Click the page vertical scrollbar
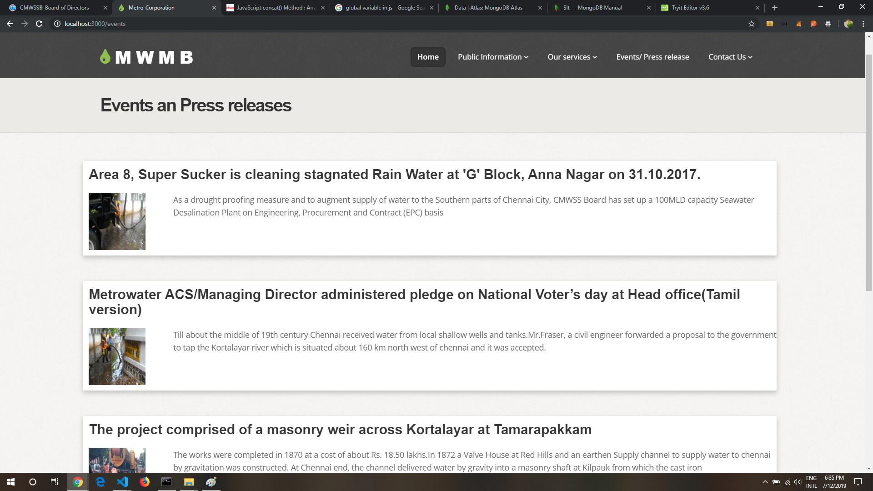Screen dimensions: 873x491 pos(869,173)
